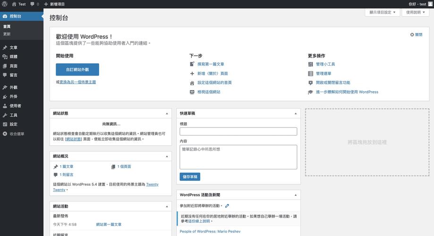Click the home icon beside 設定這個網站的首頁

pyautogui.click(x=192, y=83)
